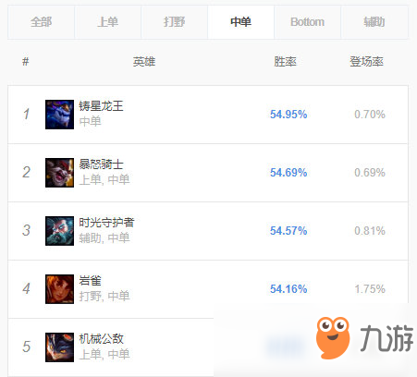
Task: Sort by the 登场率 column header
Action: coord(366,62)
